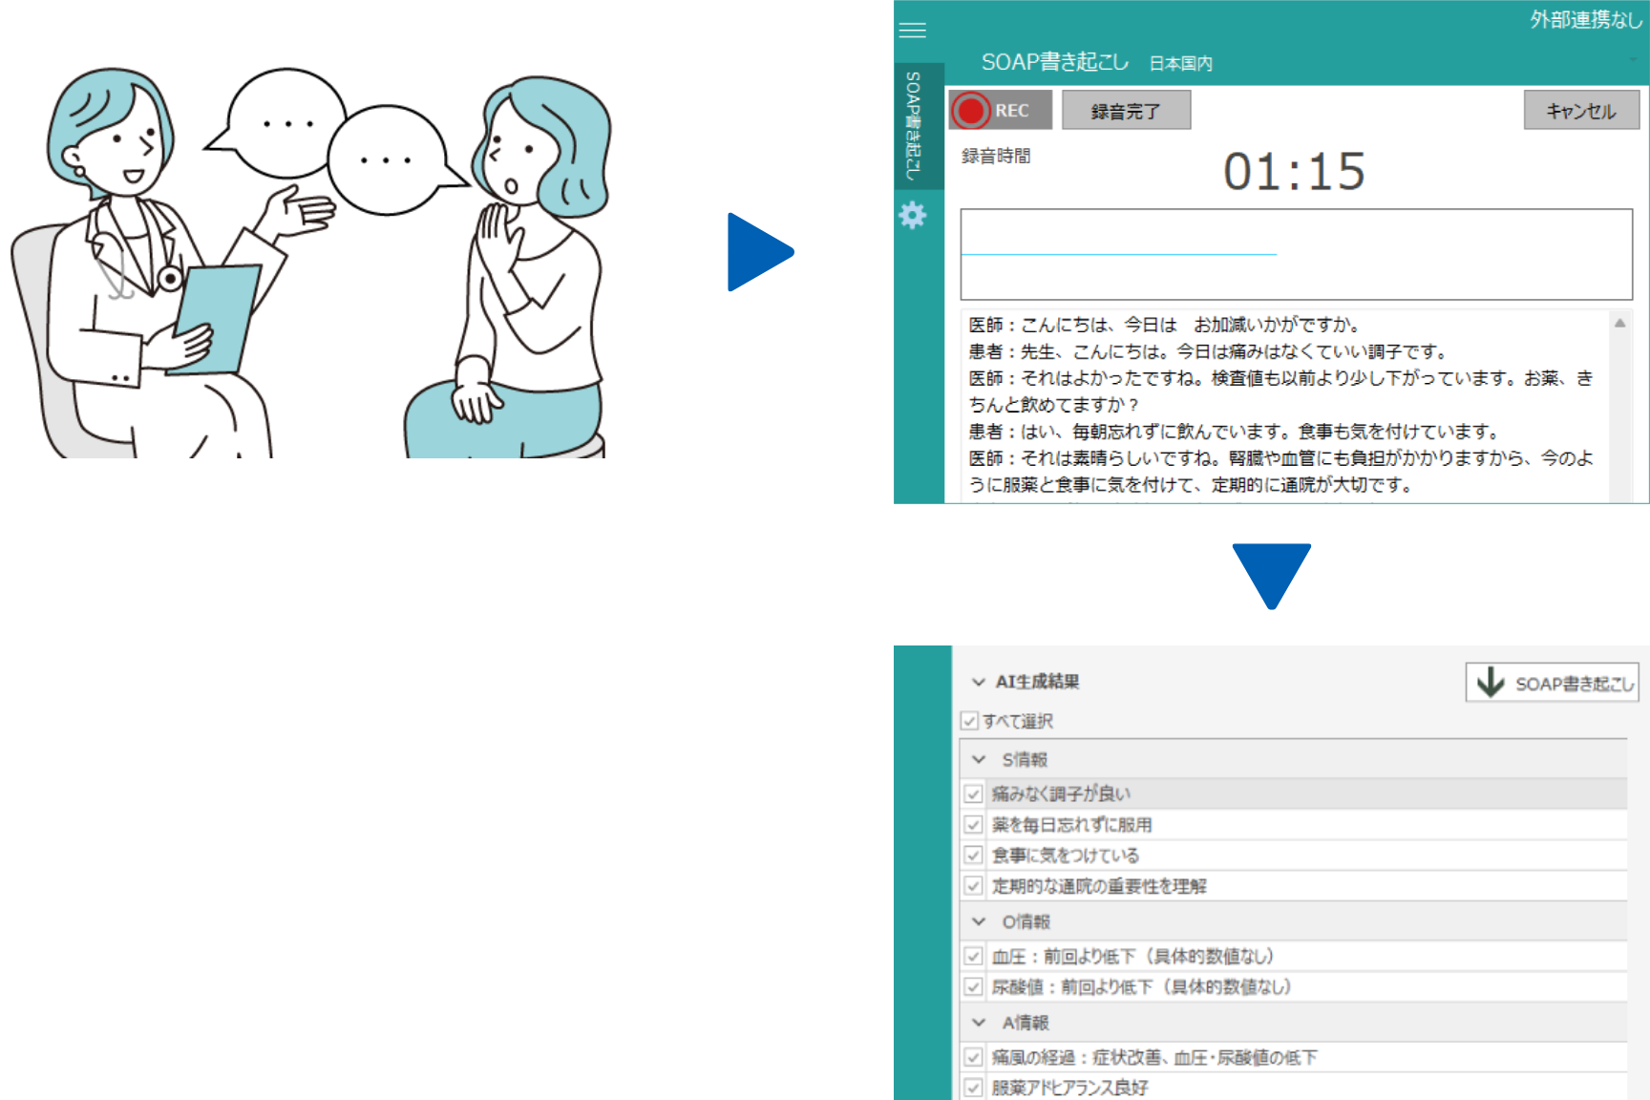
Task: Click the audio waveform display box
Action: point(1295,254)
